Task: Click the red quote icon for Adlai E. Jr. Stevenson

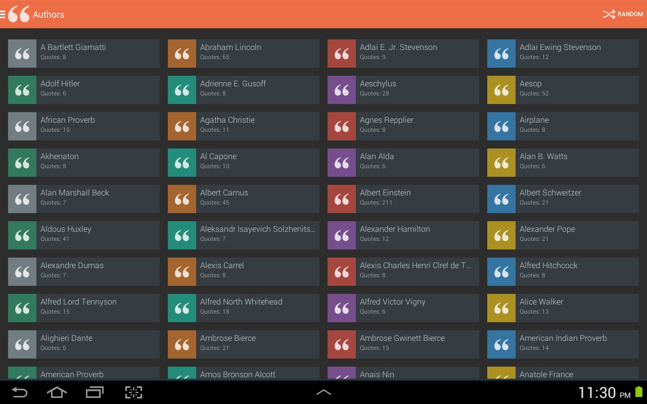Action: [342, 54]
